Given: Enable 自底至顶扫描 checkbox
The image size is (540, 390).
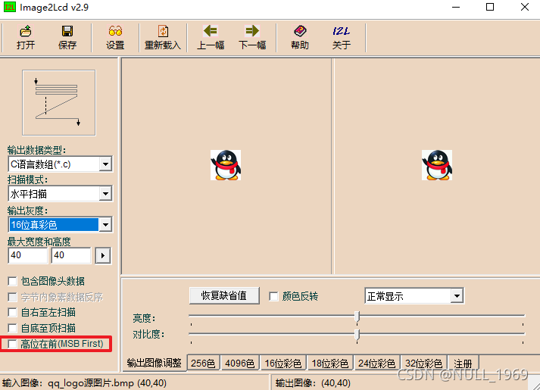Looking at the screenshot, I should click(x=12, y=328).
